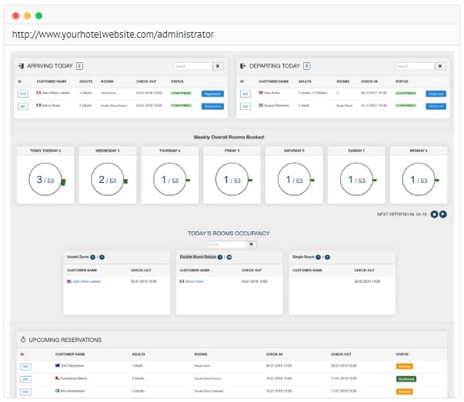The image size is (464, 402).
Task: Open Jean-Marie Labelle link in Hostel Dorm
Action: 87,281
